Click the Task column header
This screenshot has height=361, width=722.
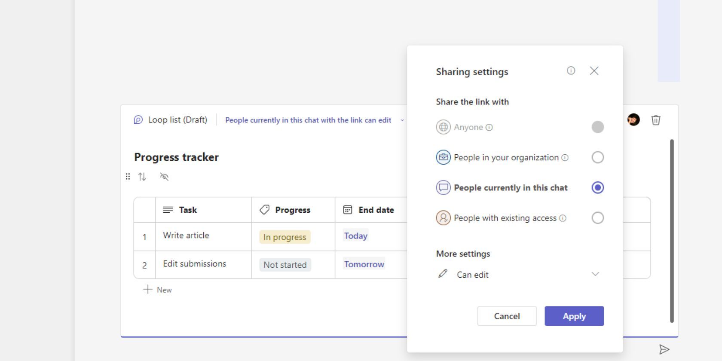point(187,210)
